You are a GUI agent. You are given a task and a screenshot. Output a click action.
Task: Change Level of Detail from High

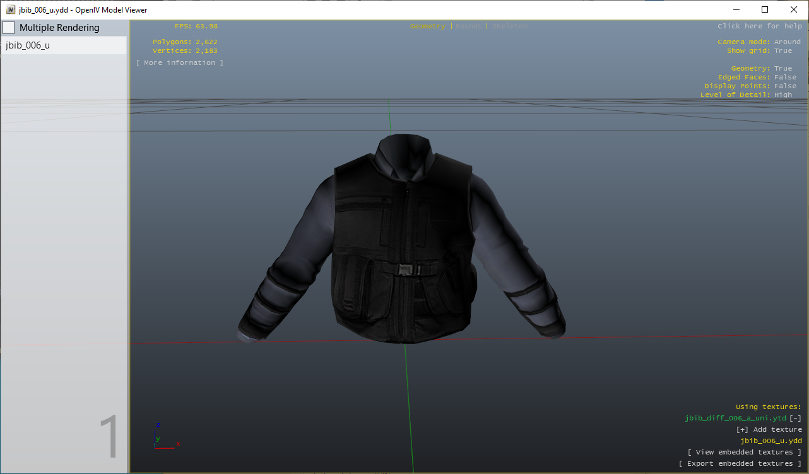point(782,95)
